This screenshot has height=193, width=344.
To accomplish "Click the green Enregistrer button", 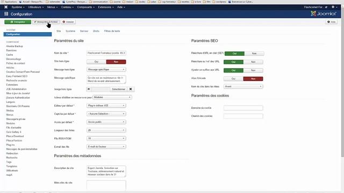I will (x=18, y=22).
